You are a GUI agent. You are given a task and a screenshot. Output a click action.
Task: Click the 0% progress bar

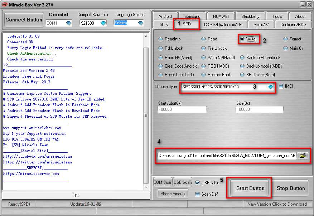(x=76, y=196)
